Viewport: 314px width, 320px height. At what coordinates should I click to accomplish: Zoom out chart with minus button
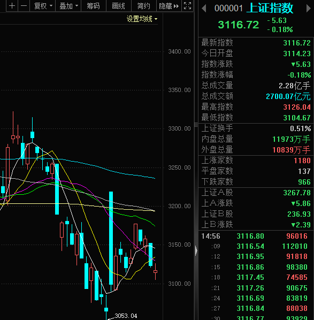coord(24,6)
